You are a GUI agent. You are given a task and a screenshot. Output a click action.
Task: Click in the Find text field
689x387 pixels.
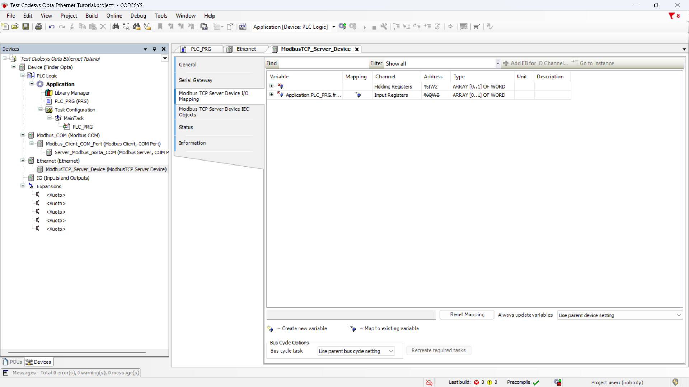point(323,63)
